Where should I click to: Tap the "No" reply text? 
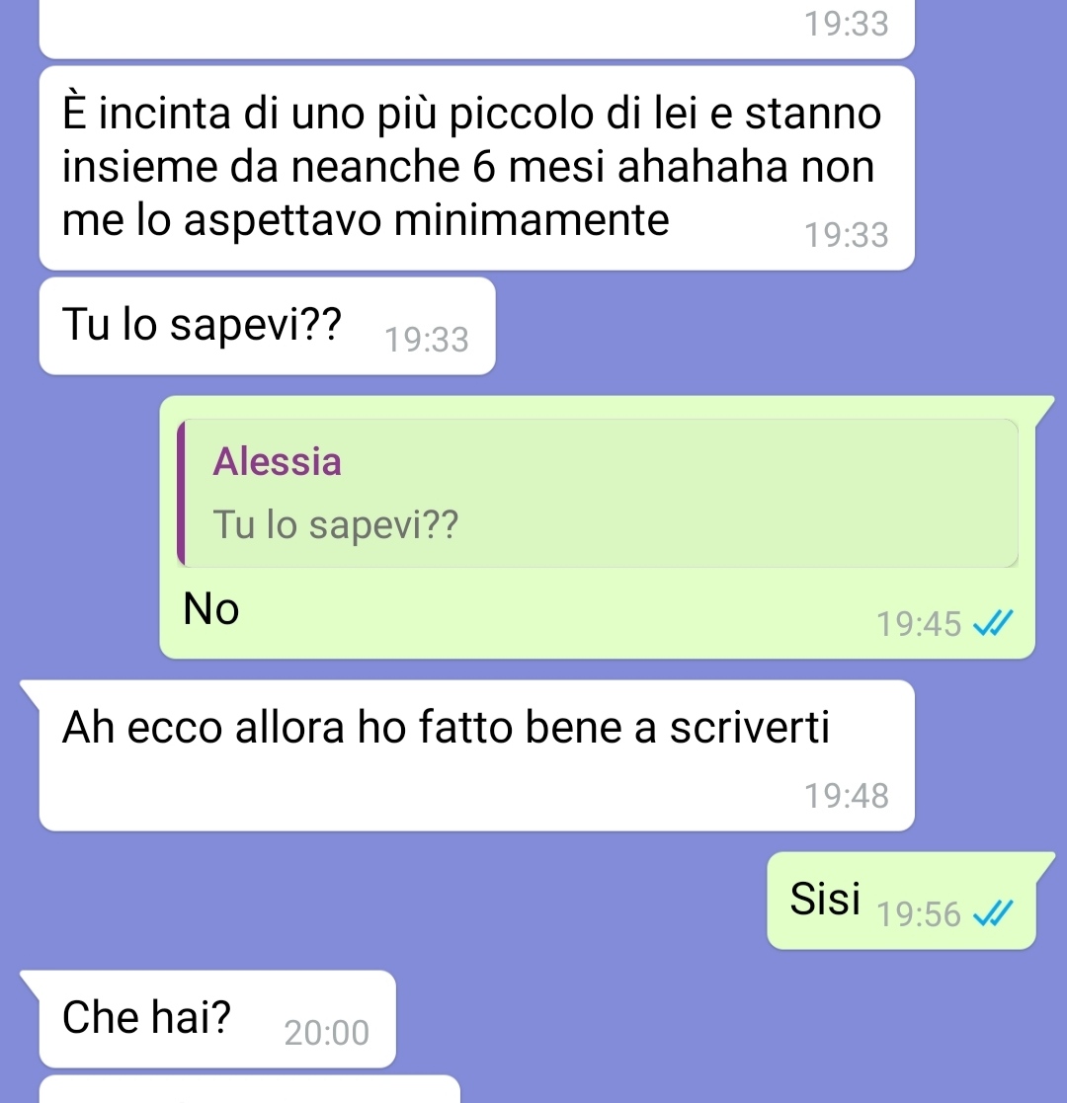pos(211,608)
